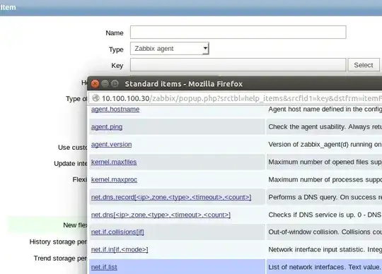Viewport: 382px width, 274px height.
Task: Click the 'History storage' period label
Action: pos(58,242)
